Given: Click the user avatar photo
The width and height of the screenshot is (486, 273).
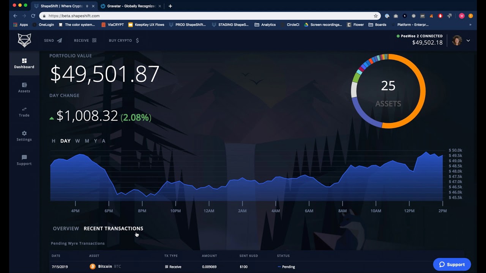Looking at the screenshot, I should pos(457,41).
